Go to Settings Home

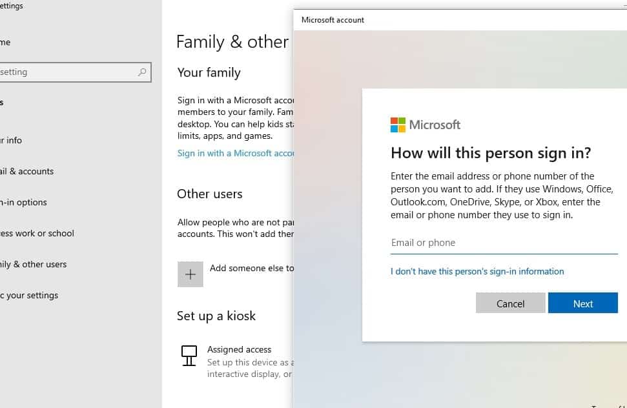[5, 43]
